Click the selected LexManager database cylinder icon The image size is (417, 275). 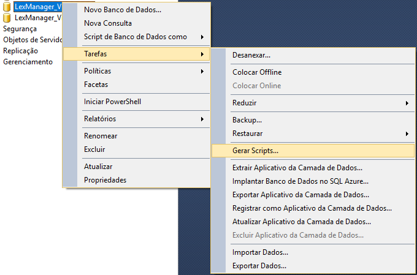7,7
